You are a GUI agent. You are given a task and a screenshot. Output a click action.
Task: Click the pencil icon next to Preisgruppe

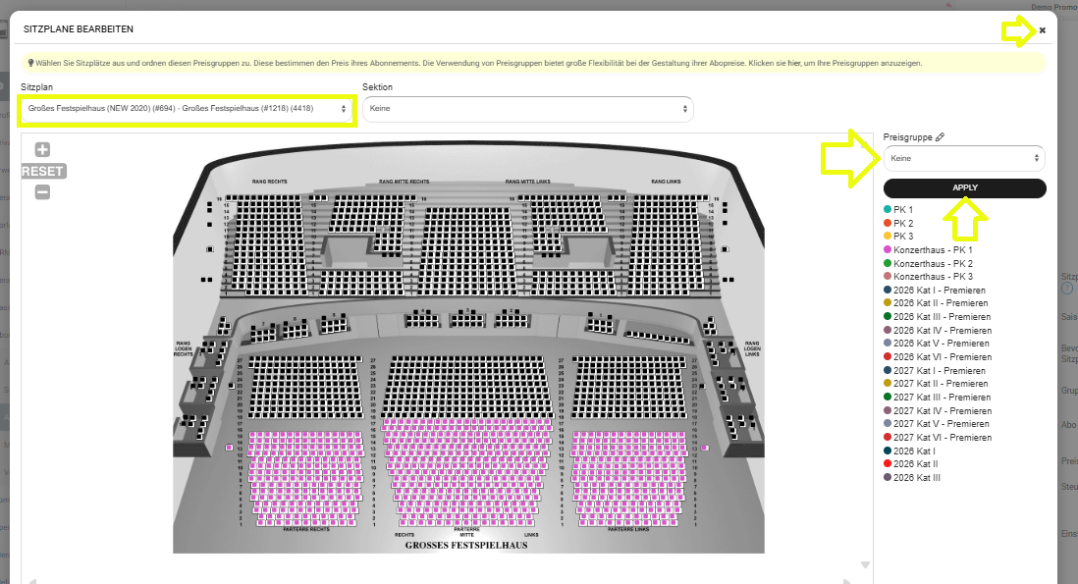coord(940,137)
